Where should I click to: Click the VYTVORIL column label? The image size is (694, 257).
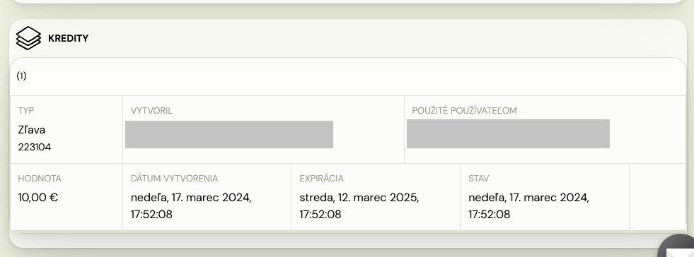pyautogui.click(x=152, y=111)
